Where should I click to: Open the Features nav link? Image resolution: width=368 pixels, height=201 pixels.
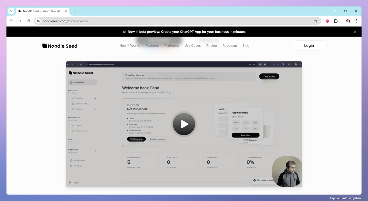[x=152, y=46]
